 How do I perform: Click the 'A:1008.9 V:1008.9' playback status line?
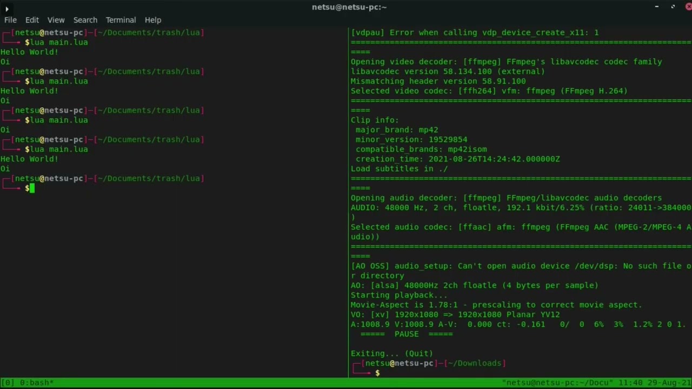coord(518,324)
